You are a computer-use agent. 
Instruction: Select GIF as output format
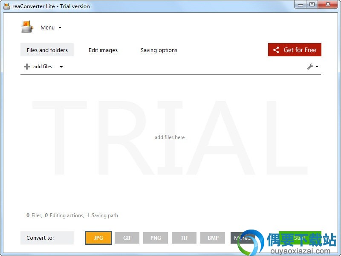point(127,238)
